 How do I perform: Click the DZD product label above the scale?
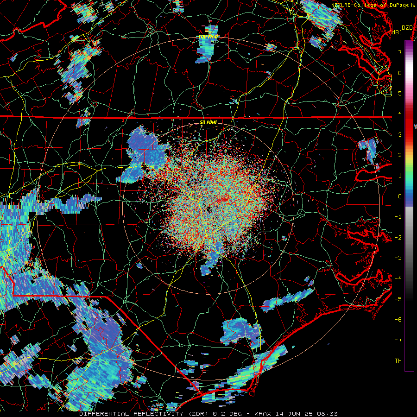pyautogui.click(x=407, y=28)
